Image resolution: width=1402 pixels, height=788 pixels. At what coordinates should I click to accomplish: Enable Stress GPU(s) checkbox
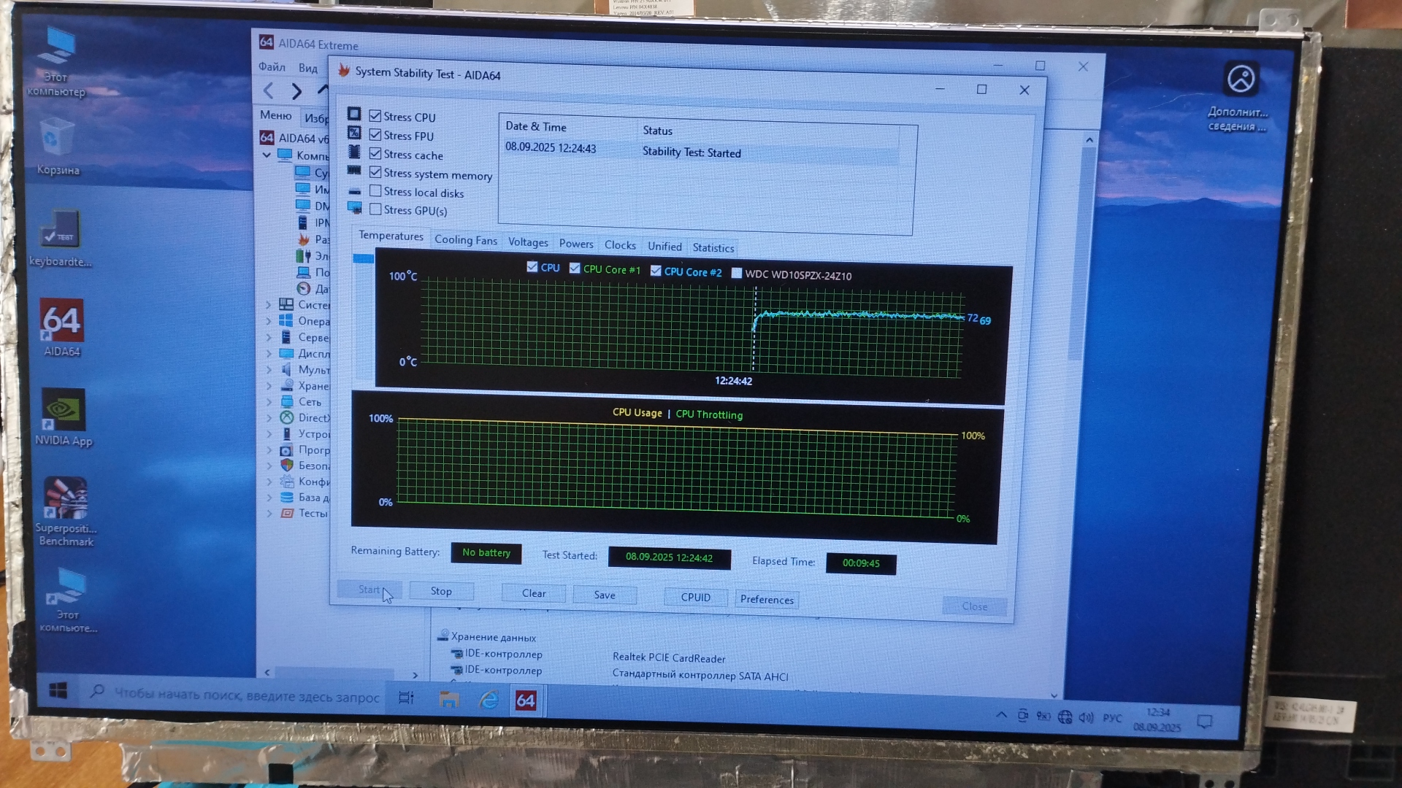click(x=375, y=210)
